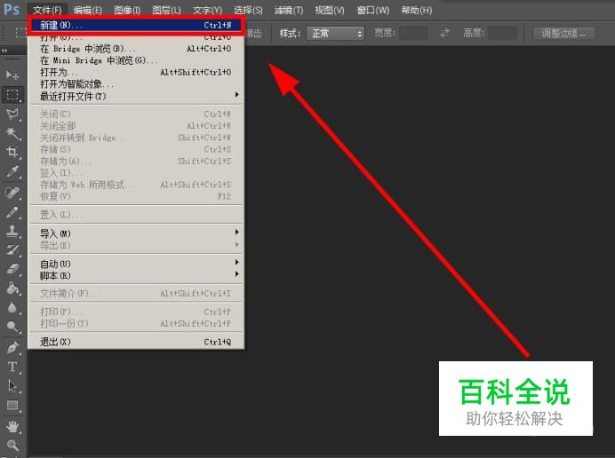Image resolution: width=615 pixels, height=458 pixels.
Task: Choose 在 Mini Bridge 中浏览(G) entry
Action: tap(136, 60)
